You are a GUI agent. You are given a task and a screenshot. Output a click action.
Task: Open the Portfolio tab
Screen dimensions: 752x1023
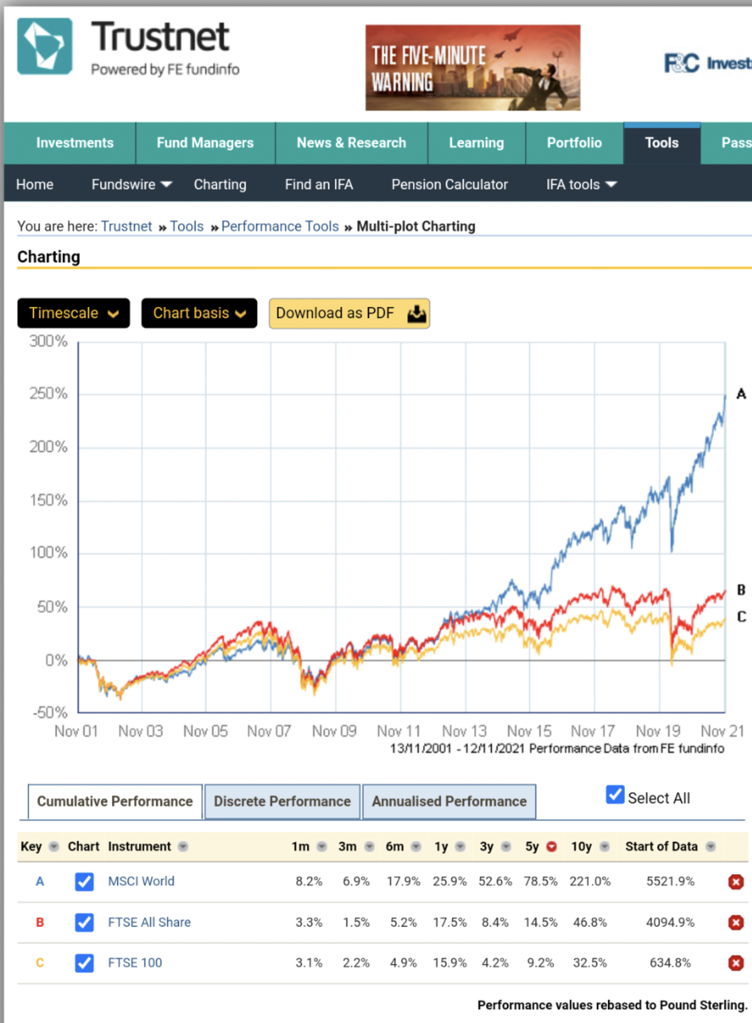point(574,143)
